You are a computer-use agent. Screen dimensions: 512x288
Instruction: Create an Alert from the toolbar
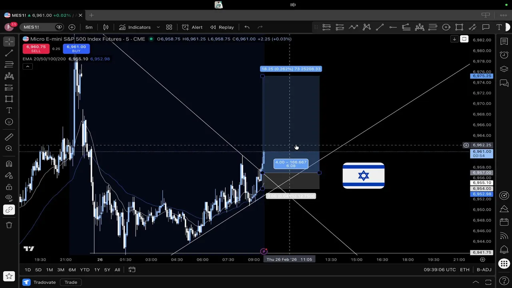coord(192,27)
